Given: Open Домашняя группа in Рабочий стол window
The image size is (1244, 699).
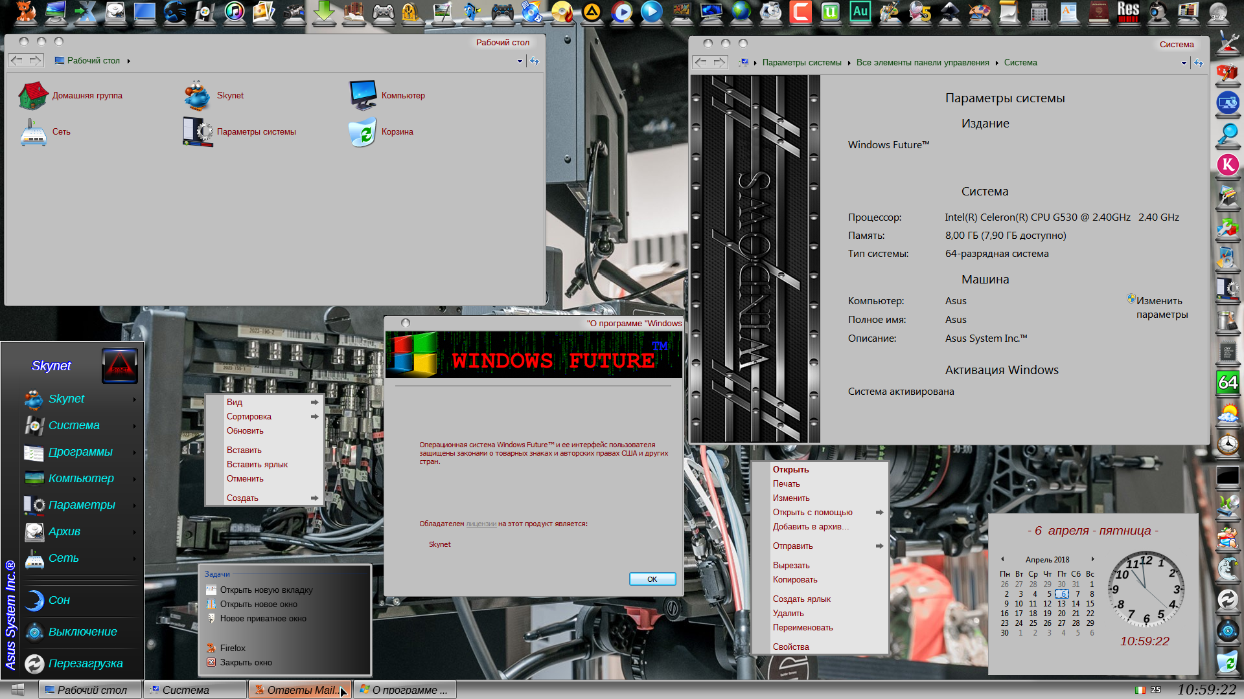Looking at the screenshot, I should coord(71,95).
